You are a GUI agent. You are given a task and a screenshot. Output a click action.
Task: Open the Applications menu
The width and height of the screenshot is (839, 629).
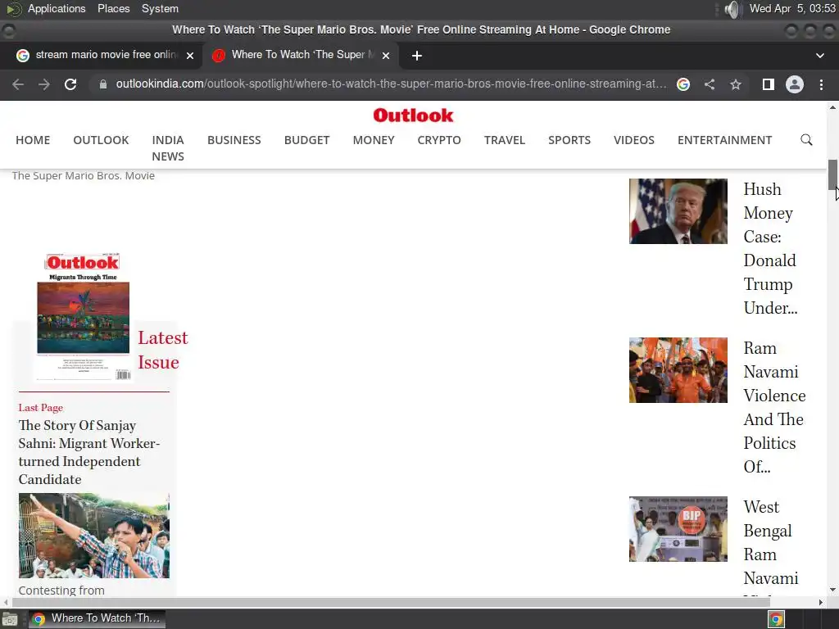coord(57,8)
